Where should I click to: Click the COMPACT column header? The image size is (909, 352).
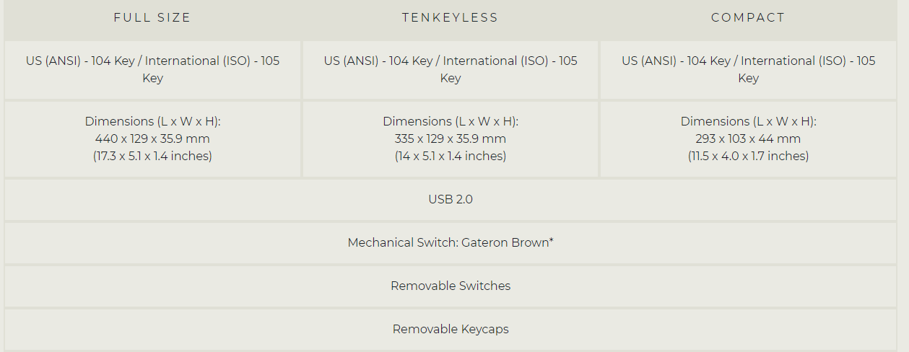[748, 18]
